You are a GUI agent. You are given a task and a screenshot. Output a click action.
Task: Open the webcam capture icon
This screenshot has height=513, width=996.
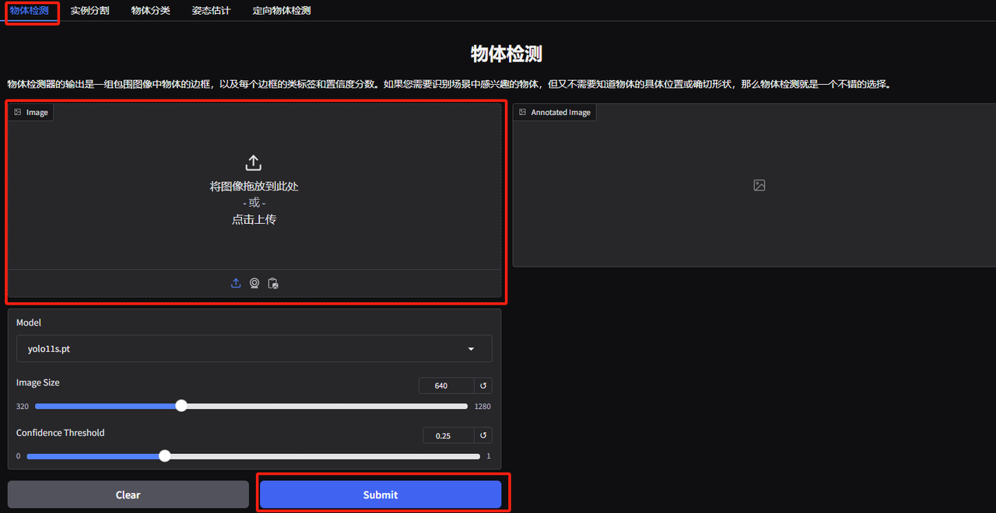pyautogui.click(x=254, y=283)
